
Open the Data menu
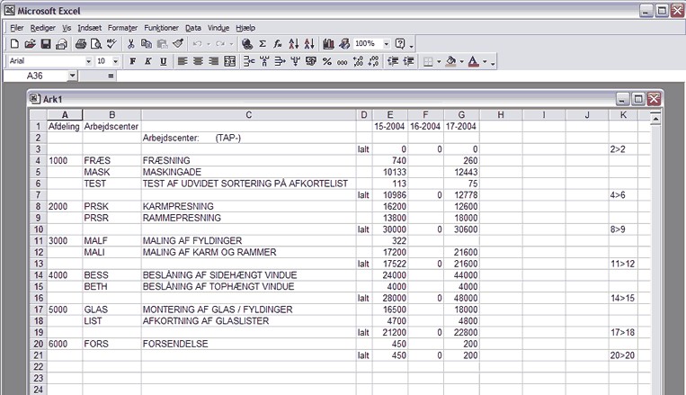click(x=193, y=28)
